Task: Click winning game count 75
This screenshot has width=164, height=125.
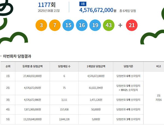Action: 64,88
